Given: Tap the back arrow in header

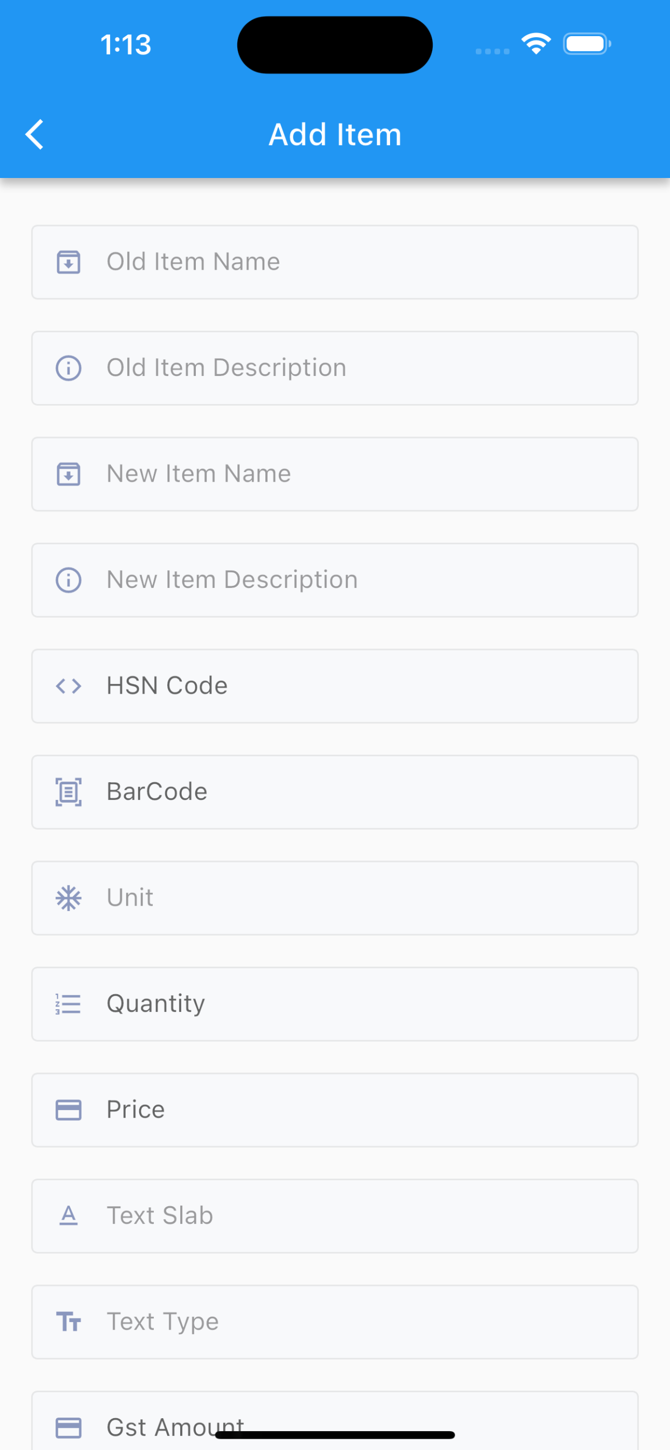Looking at the screenshot, I should tap(35, 134).
